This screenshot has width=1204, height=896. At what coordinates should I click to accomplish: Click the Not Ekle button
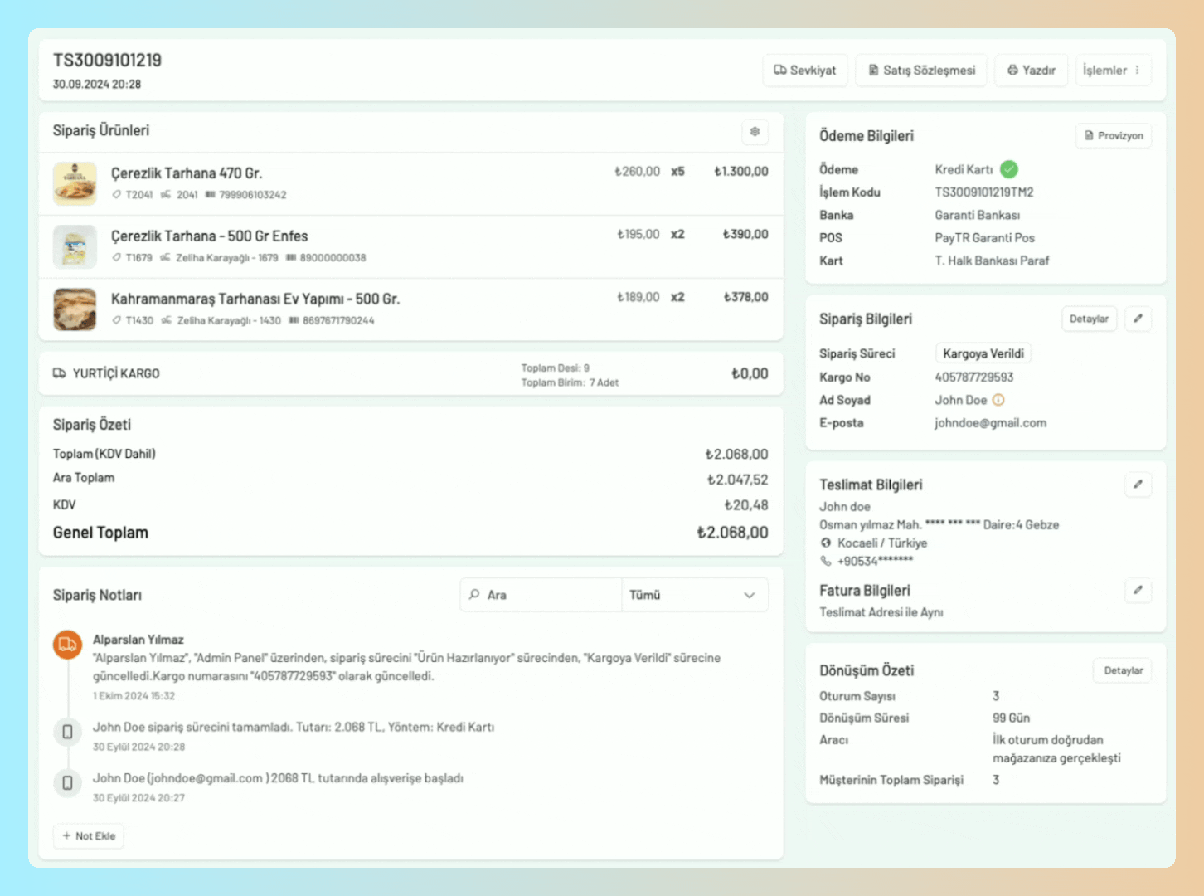tap(88, 836)
